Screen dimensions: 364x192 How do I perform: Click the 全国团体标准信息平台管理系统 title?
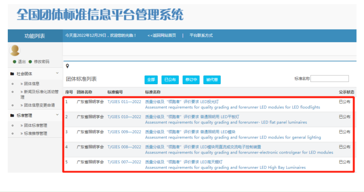(100, 15)
